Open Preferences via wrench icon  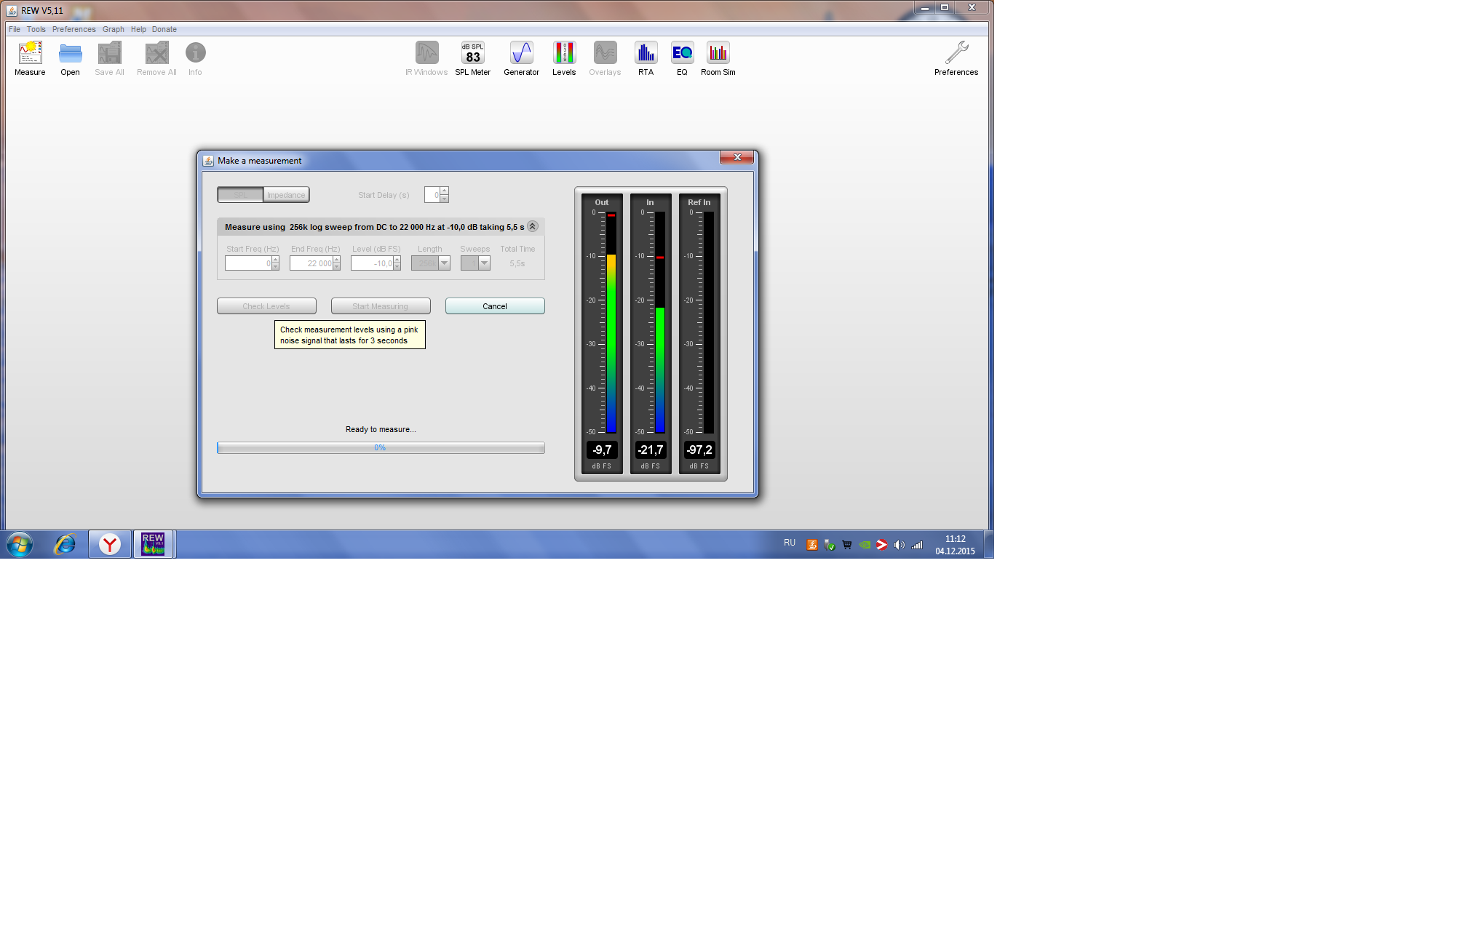pos(956,53)
